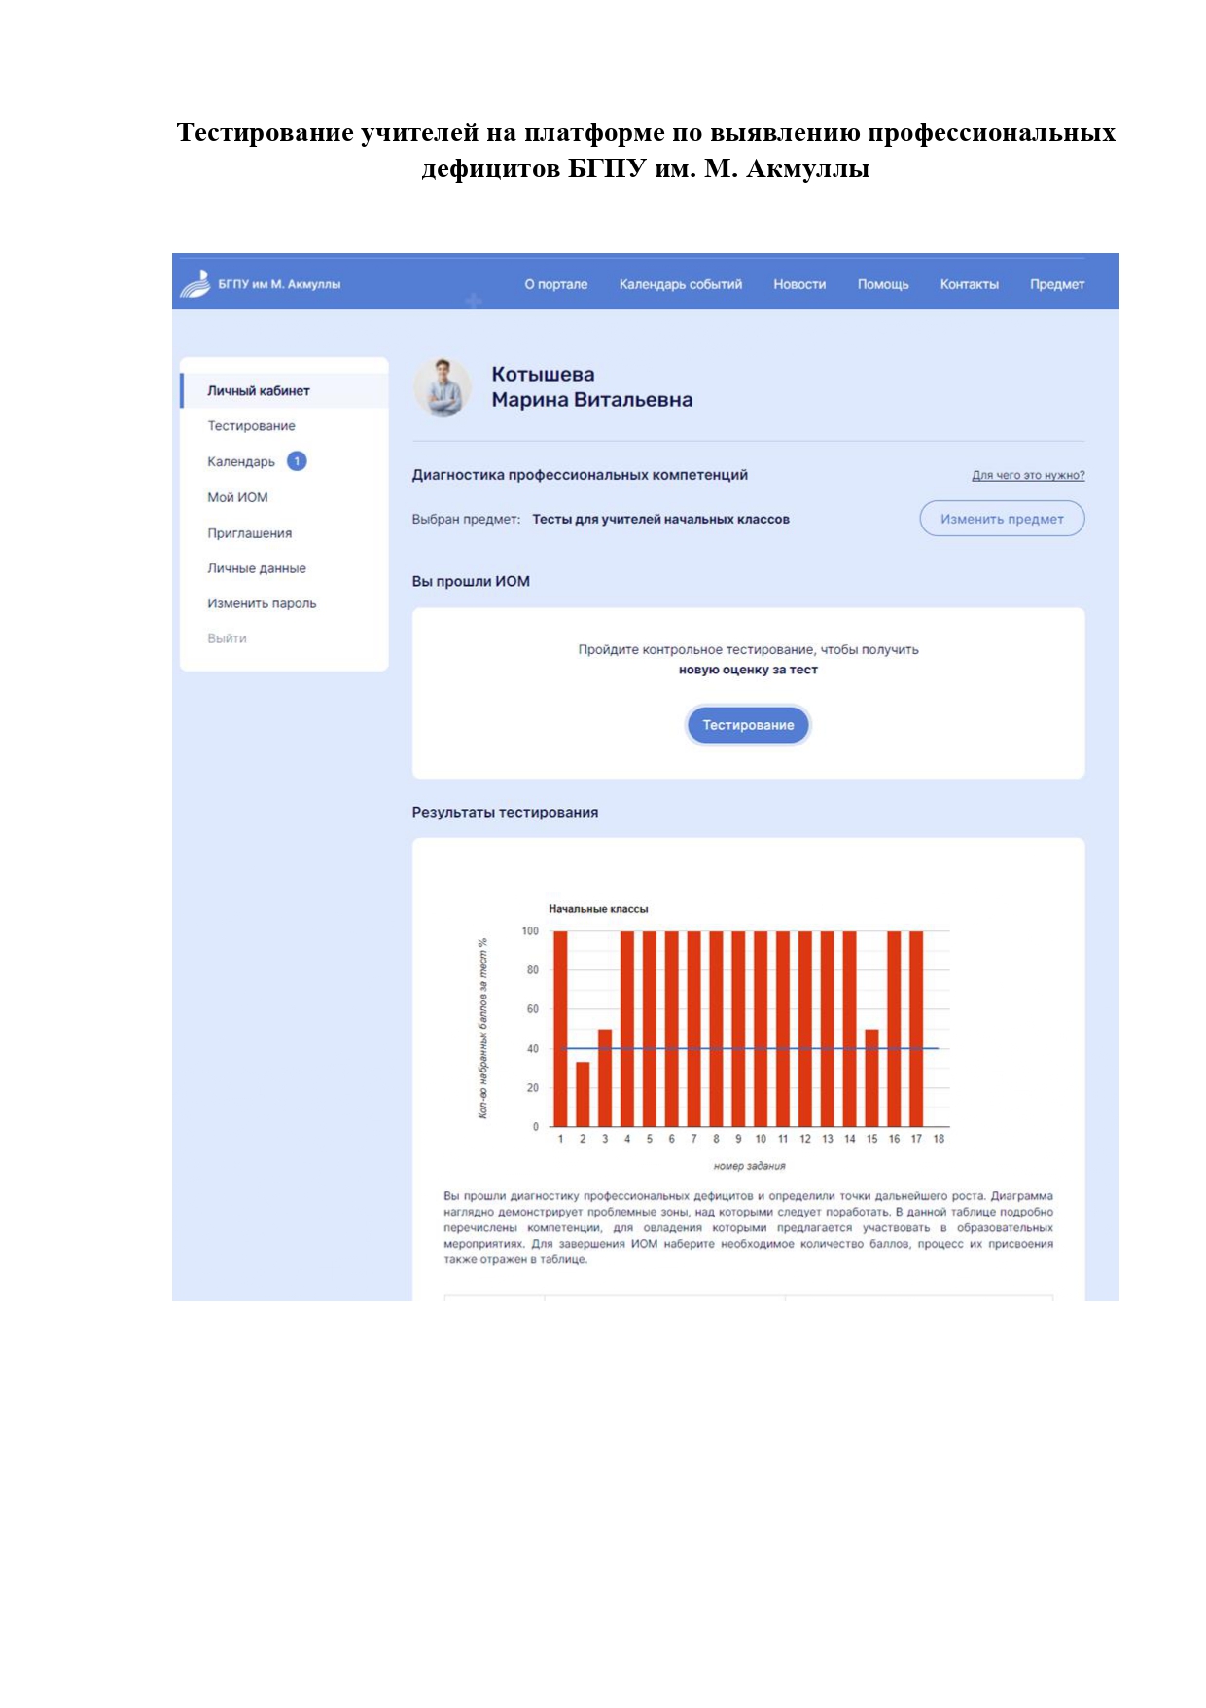The width and height of the screenshot is (1206, 1708).
Task: Click the text Тесты для учителей начальных классов
Action: point(660,520)
